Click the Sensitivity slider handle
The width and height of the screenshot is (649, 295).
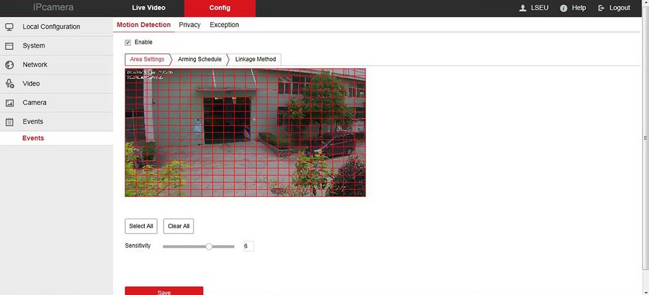(209, 246)
